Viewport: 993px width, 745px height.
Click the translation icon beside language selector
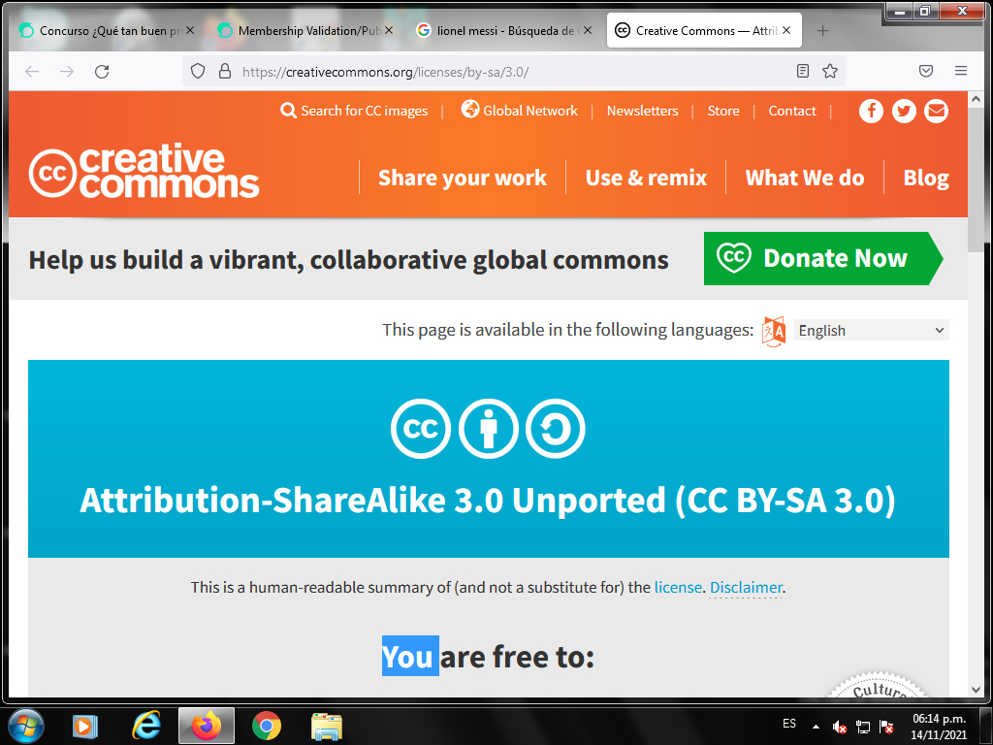click(x=773, y=331)
